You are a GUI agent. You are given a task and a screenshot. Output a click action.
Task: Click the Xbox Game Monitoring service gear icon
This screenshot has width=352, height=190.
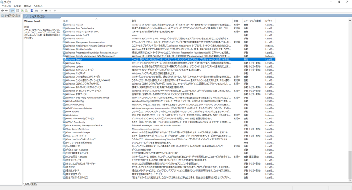click(64, 129)
